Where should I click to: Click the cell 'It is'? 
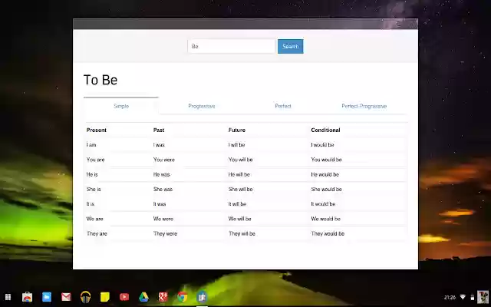pos(91,204)
